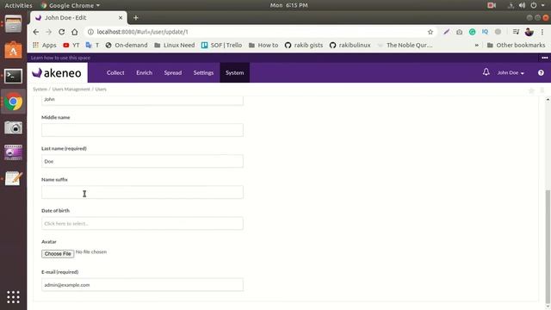The image size is (551, 310).
Task: Click the Users breadcrumb link
Action: [x=101, y=90]
